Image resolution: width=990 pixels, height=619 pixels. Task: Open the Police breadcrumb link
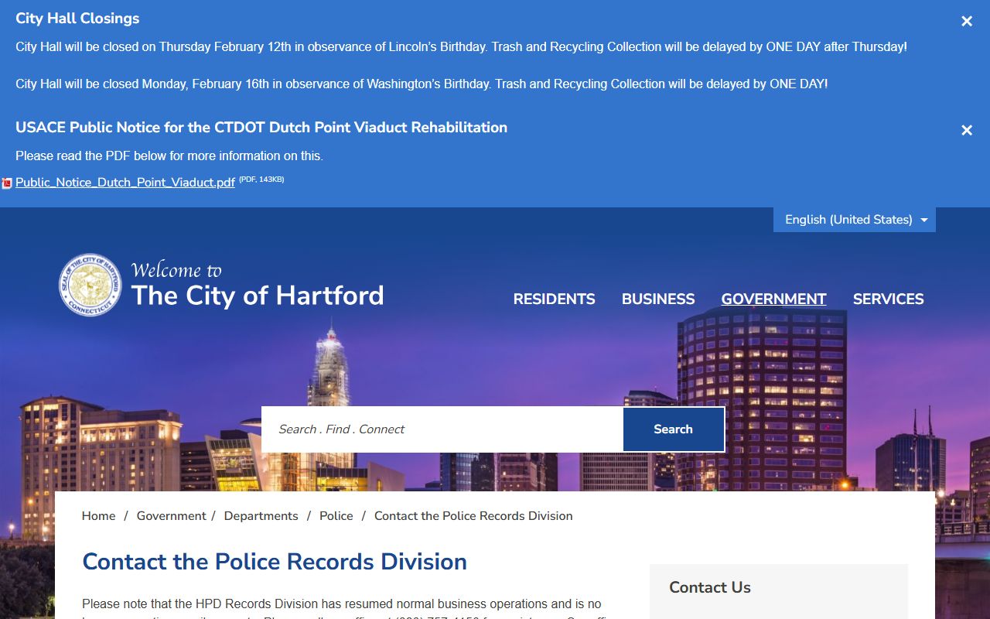(336, 516)
